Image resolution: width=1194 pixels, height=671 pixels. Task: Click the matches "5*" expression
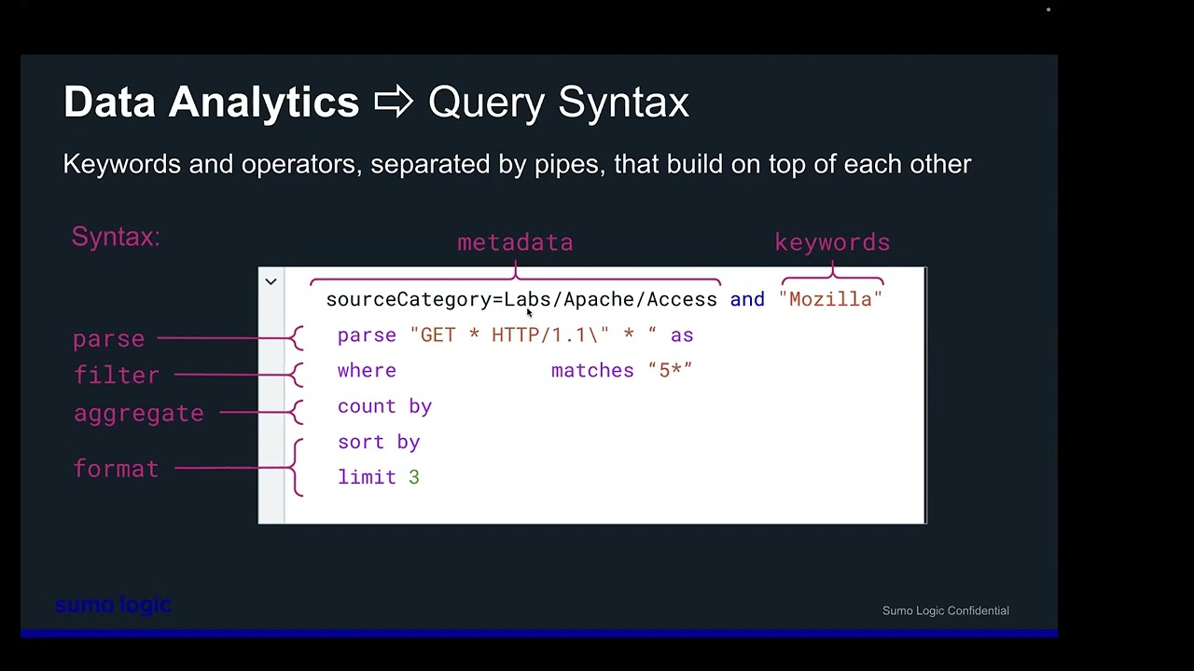point(621,371)
